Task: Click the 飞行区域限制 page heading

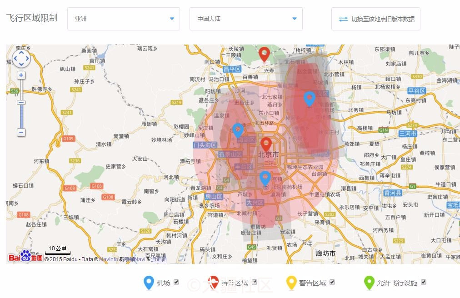Action: coord(32,18)
